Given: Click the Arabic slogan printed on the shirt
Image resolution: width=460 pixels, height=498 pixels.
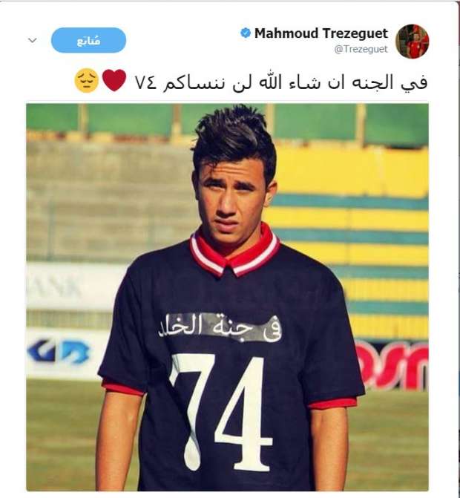Looking at the screenshot, I should point(220,327).
